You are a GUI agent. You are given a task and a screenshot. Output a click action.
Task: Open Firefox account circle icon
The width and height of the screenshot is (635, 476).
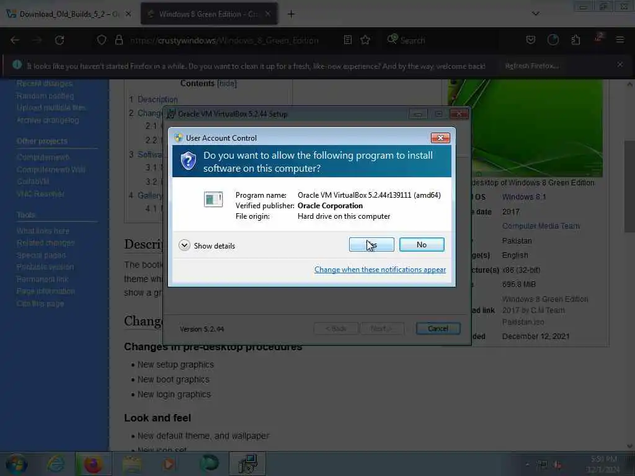tap(553, 40)
